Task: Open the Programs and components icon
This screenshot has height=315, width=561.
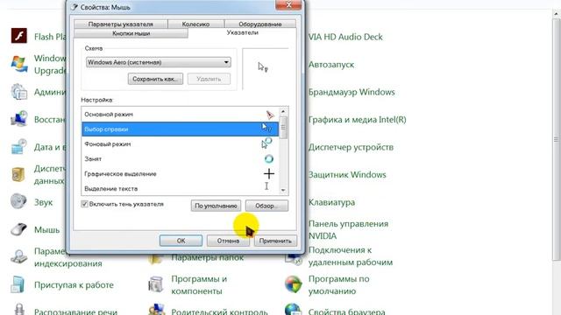Action: 156,284
